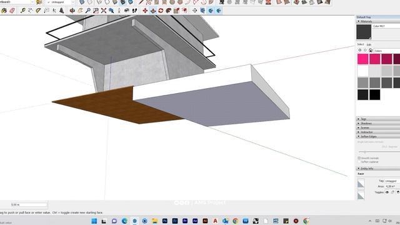Select the Move tool red arrows
This screenshot has width=400, height=225.
point(145,11)
